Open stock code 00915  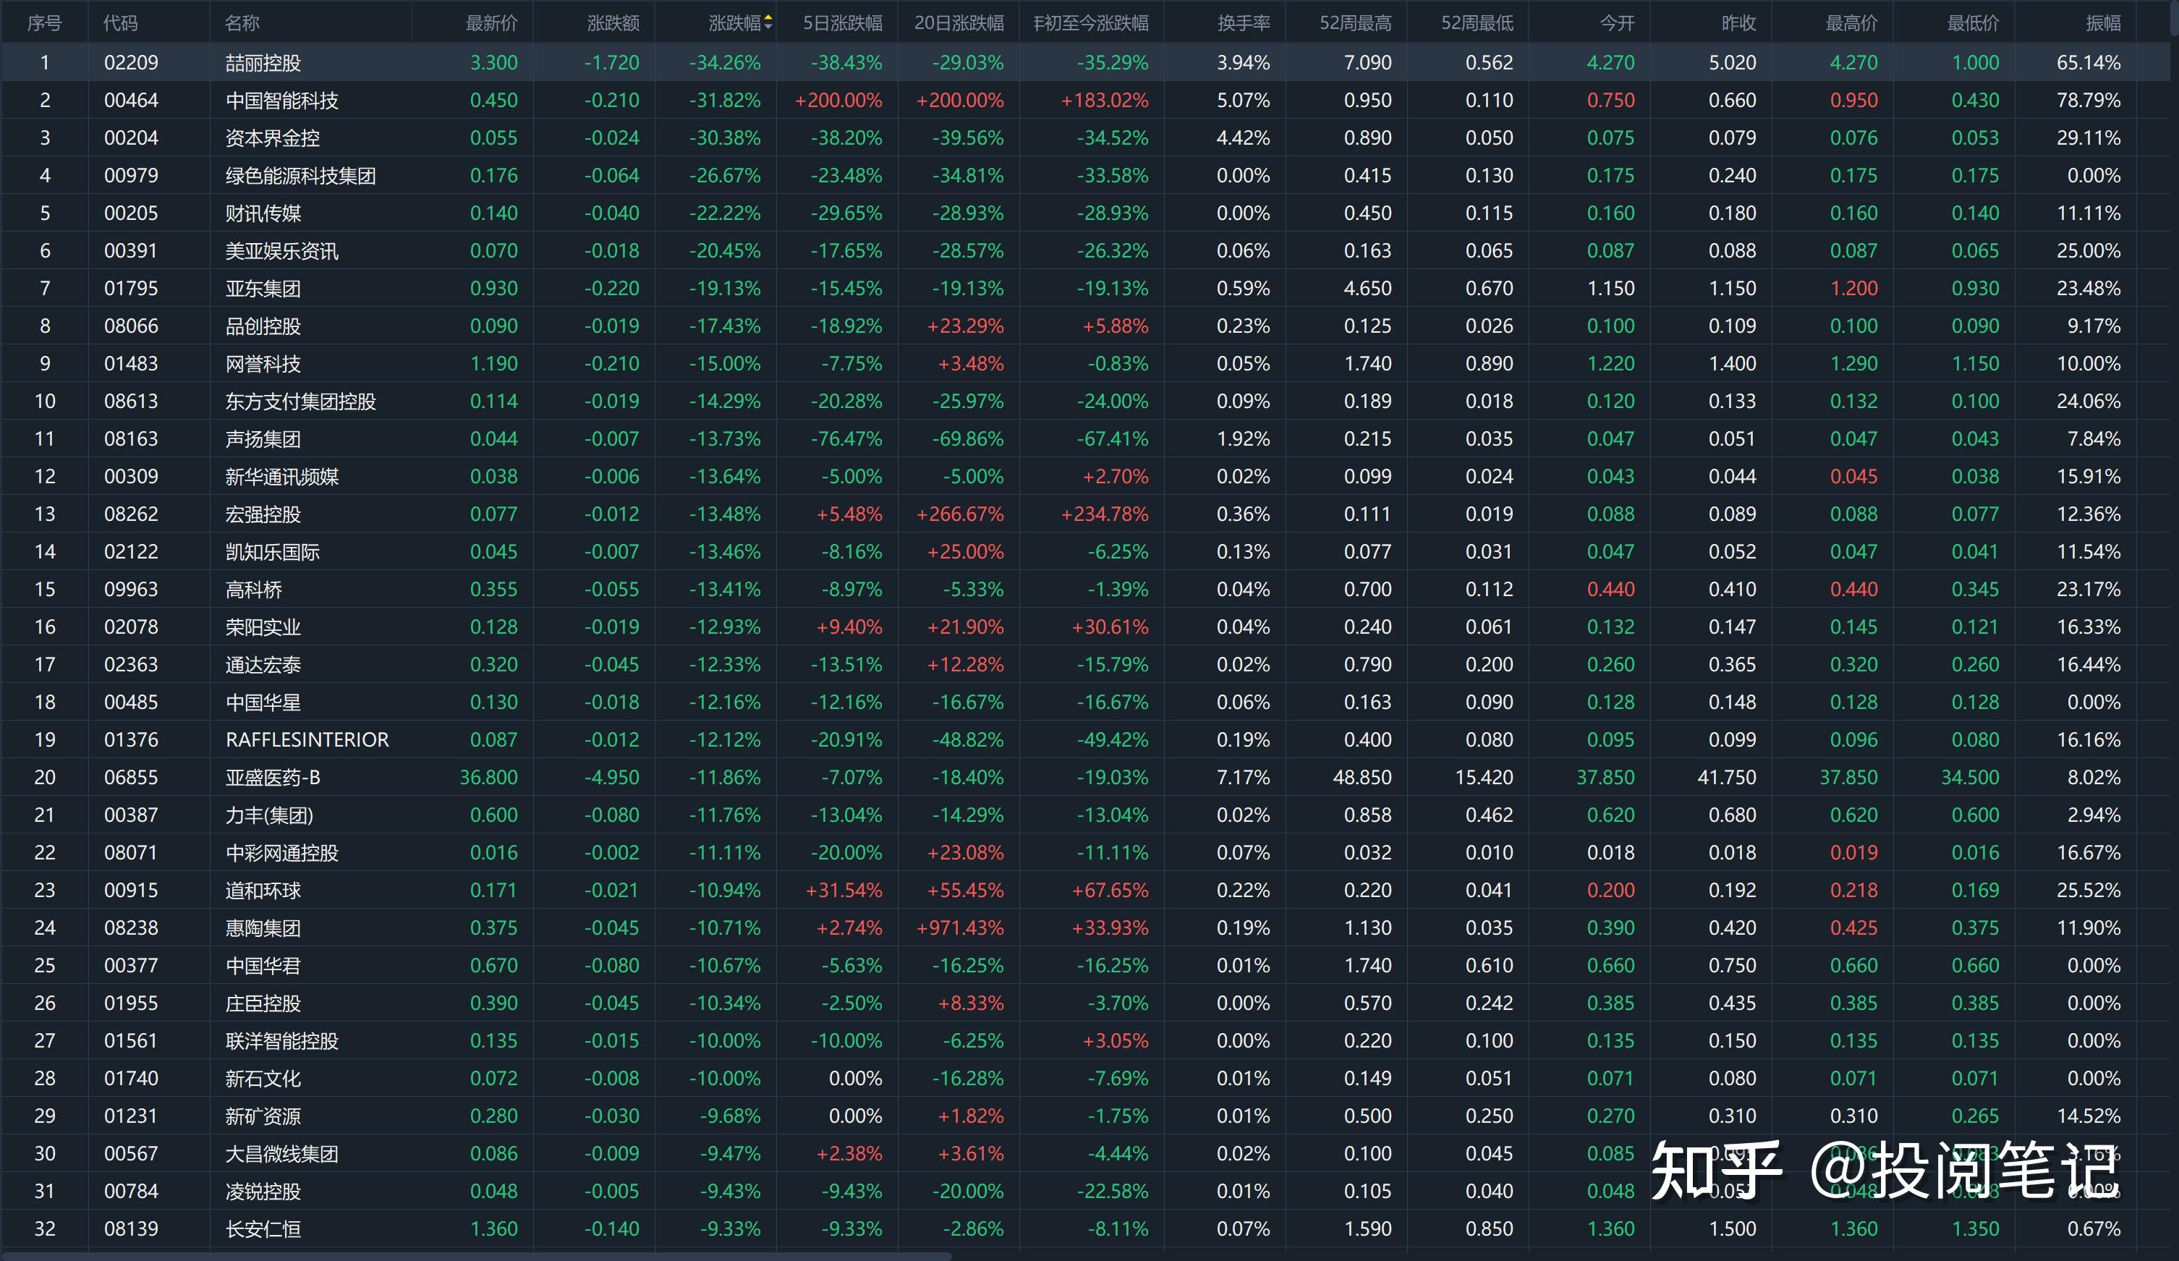point(130,890)
